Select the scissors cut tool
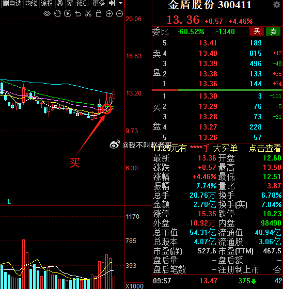Viewport: 283px width, 289px height. (88, 13)
